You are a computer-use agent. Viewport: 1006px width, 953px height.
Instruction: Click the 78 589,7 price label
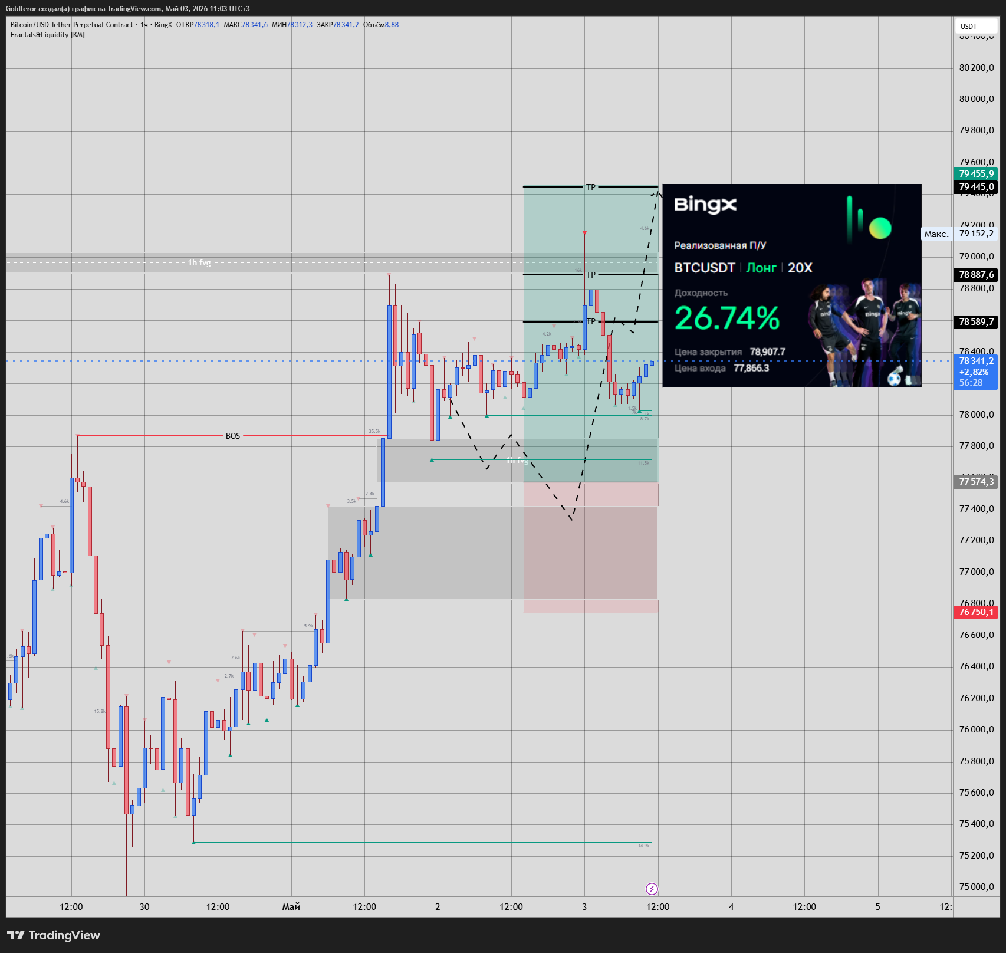[975, 322]
